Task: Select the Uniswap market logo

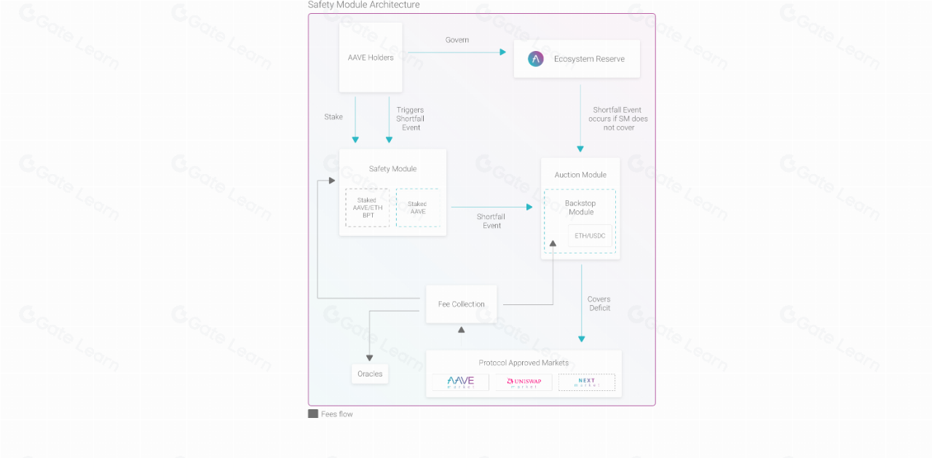Action: pos(524,382)
